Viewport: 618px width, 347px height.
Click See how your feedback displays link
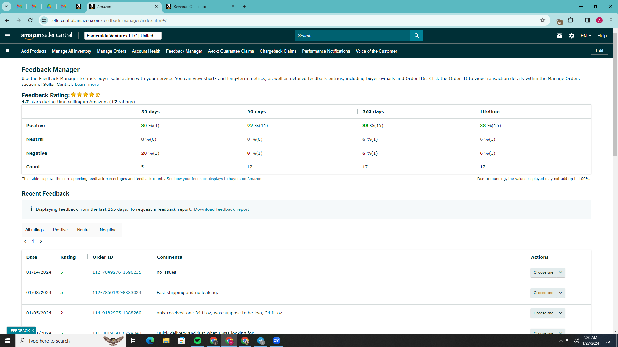(x=214, y=179)
